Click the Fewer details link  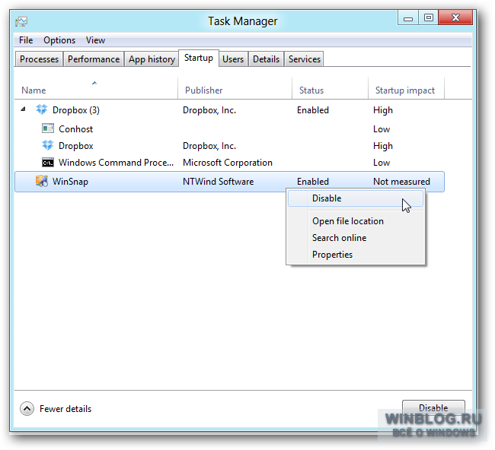point(65,409)
